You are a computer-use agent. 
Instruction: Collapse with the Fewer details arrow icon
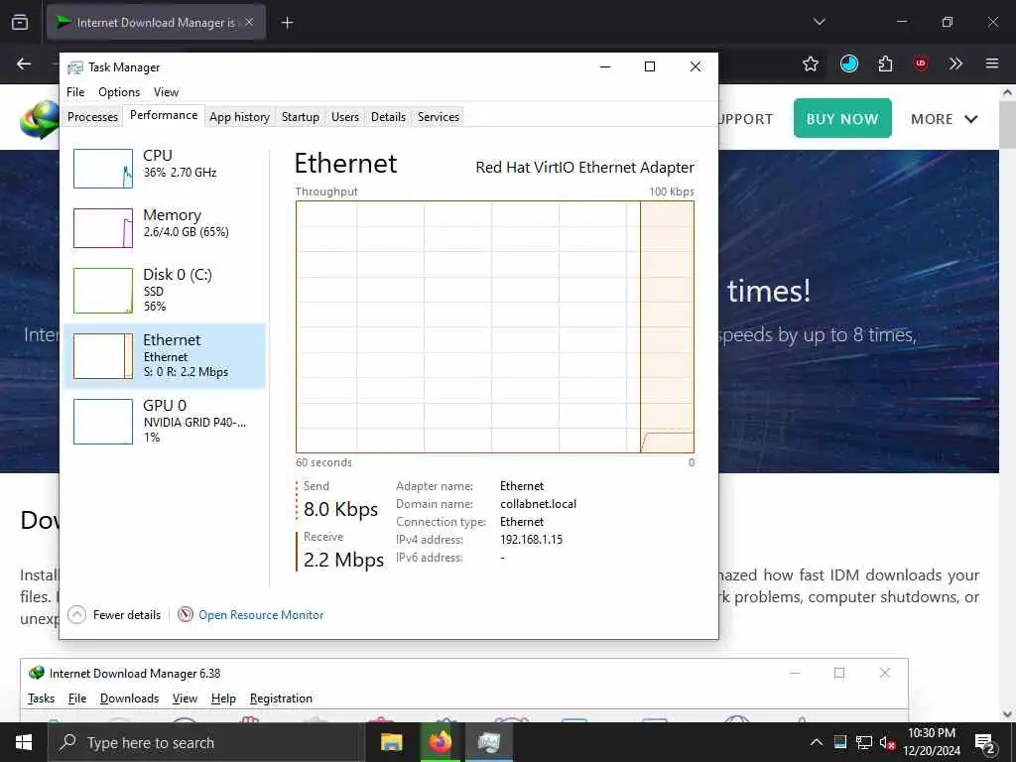tap(76, 614)
